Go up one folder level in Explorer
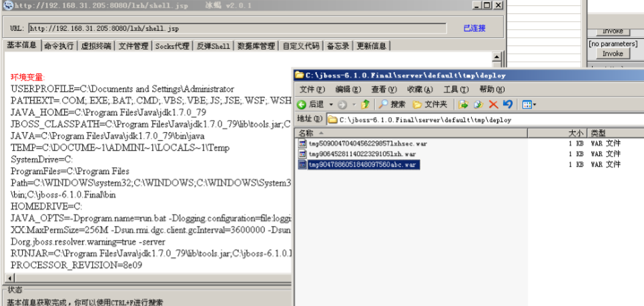This screenshot has height=306, width=644. (x=365, y=105)
